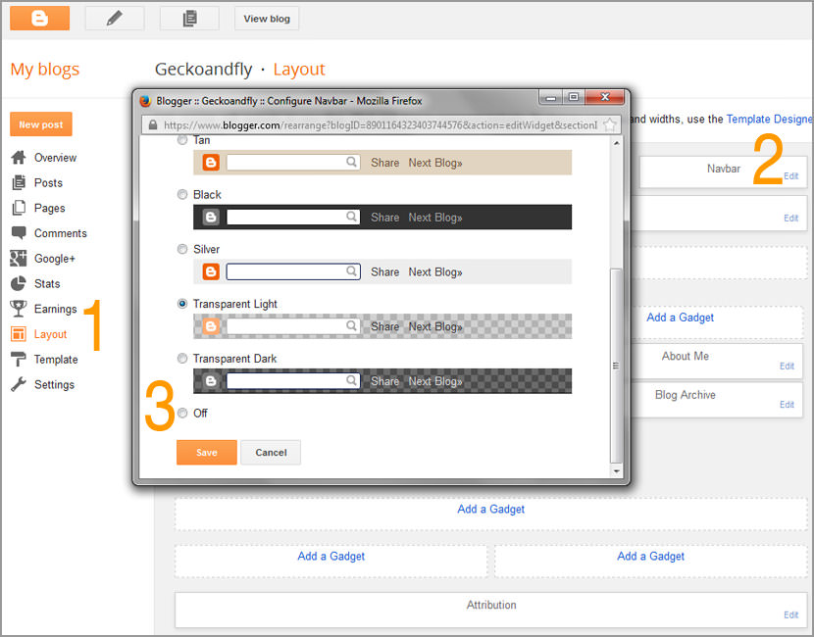Open Settings in the sidebar

[x=54, y=385]
